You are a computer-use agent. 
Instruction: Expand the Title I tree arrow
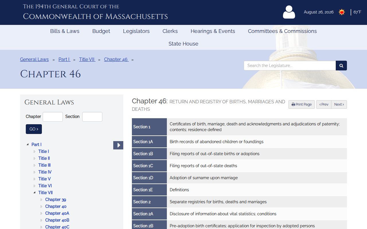(34, 151)
